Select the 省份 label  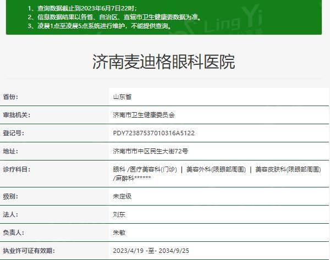10,97
